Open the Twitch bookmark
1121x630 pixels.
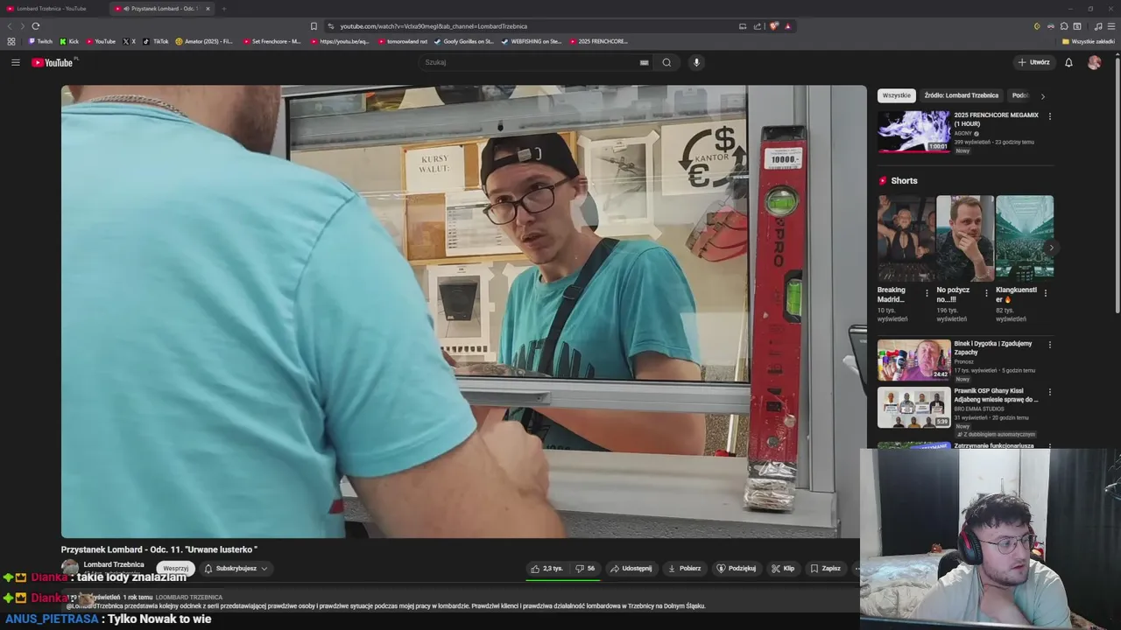40,41
